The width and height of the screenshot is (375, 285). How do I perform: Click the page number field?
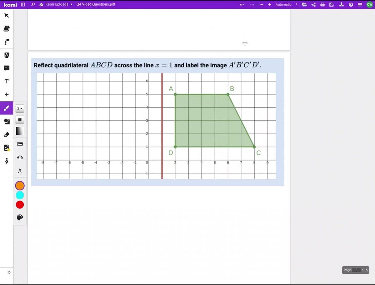[x=356, y=270]
